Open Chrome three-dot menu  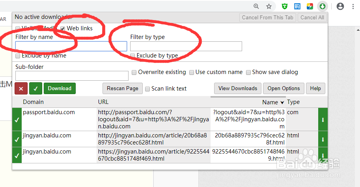[x=353, y=6]
